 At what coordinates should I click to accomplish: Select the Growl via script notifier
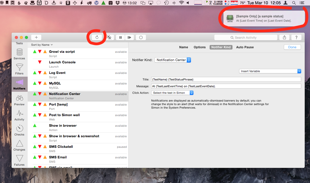click(x=78, y=54)
